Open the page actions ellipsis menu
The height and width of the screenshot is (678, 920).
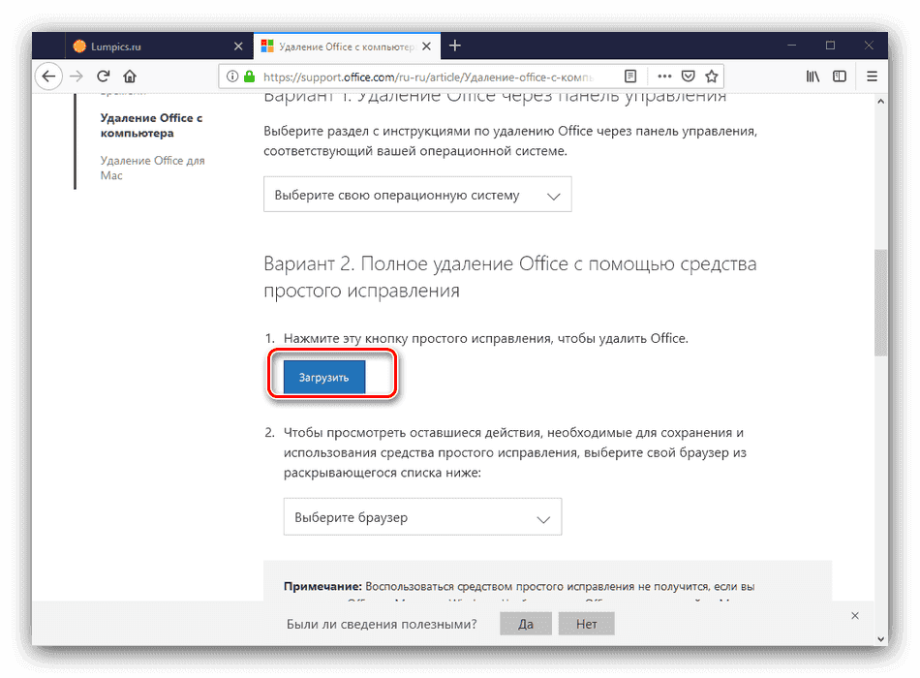pos(663,76)
